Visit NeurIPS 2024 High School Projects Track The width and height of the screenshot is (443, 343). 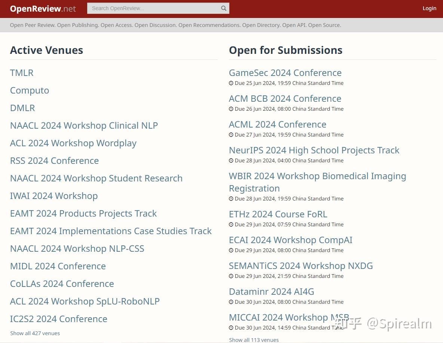[314, 150]
